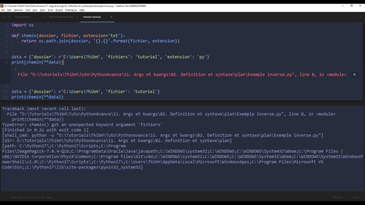Open the Project menu

tap(59, 10)
